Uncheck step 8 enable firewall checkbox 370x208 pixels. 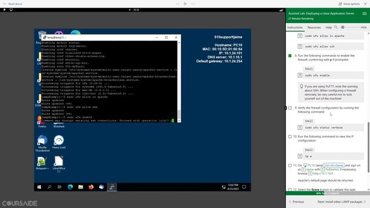point(290,55)
